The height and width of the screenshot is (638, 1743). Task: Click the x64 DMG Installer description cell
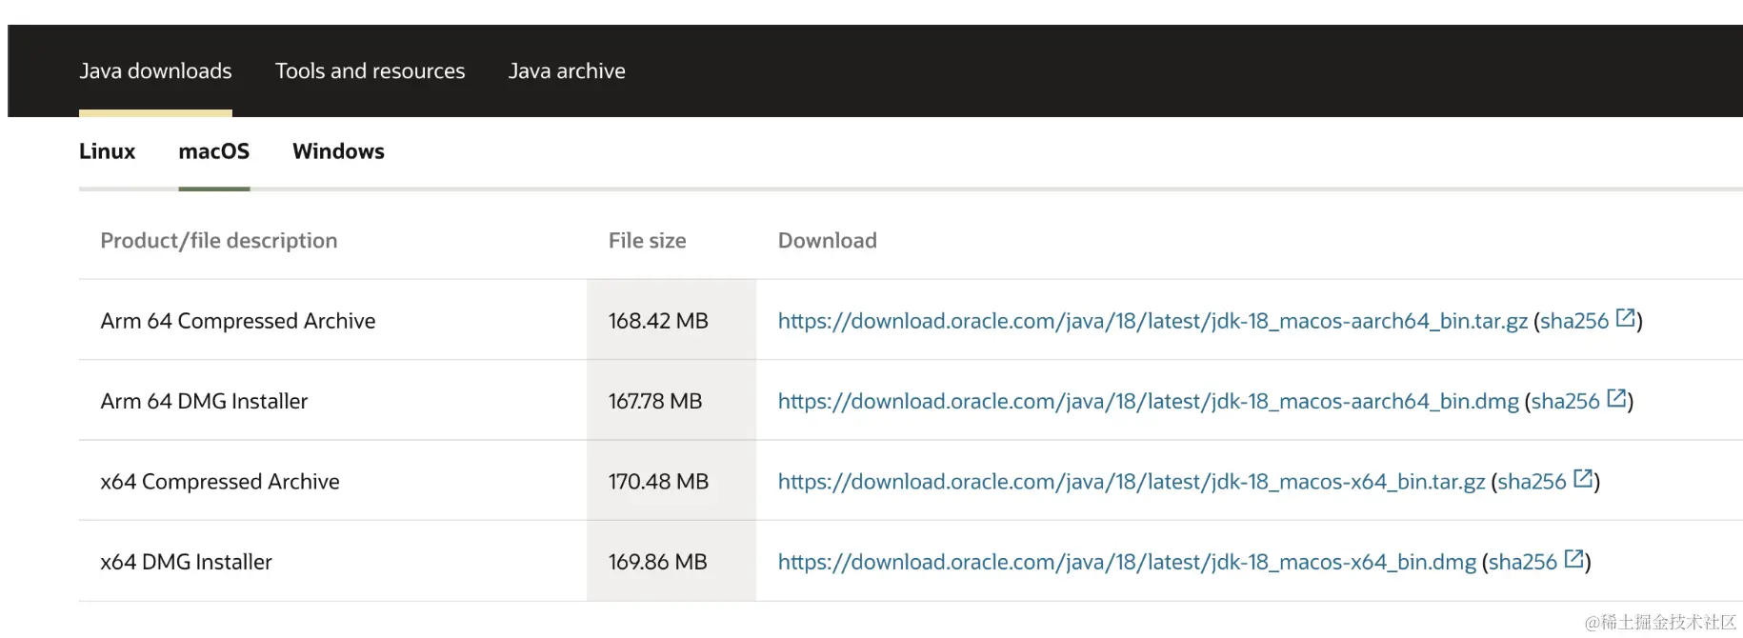click(332, 562)
